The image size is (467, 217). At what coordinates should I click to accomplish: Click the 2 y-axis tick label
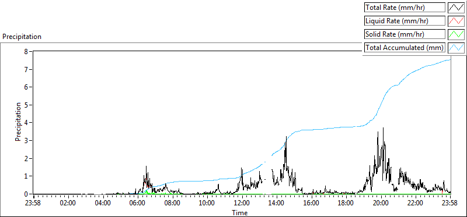[26, 158]
